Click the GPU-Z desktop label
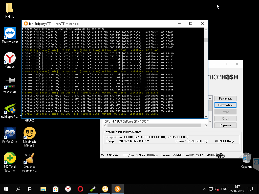259x194 pixels. click(x=29, y=120)
